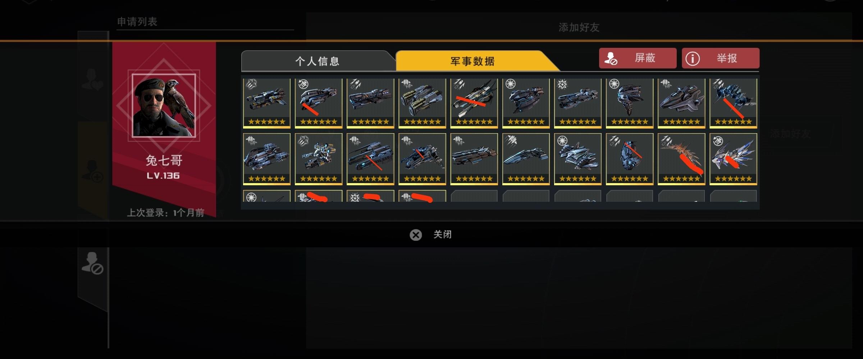Click the info icon on 举报 button

click(693, 59)
